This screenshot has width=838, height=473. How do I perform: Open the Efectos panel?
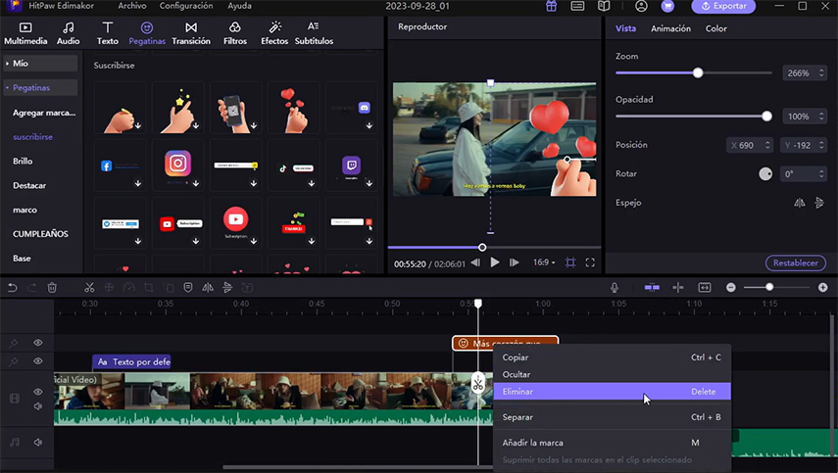(x=274, y=33)
